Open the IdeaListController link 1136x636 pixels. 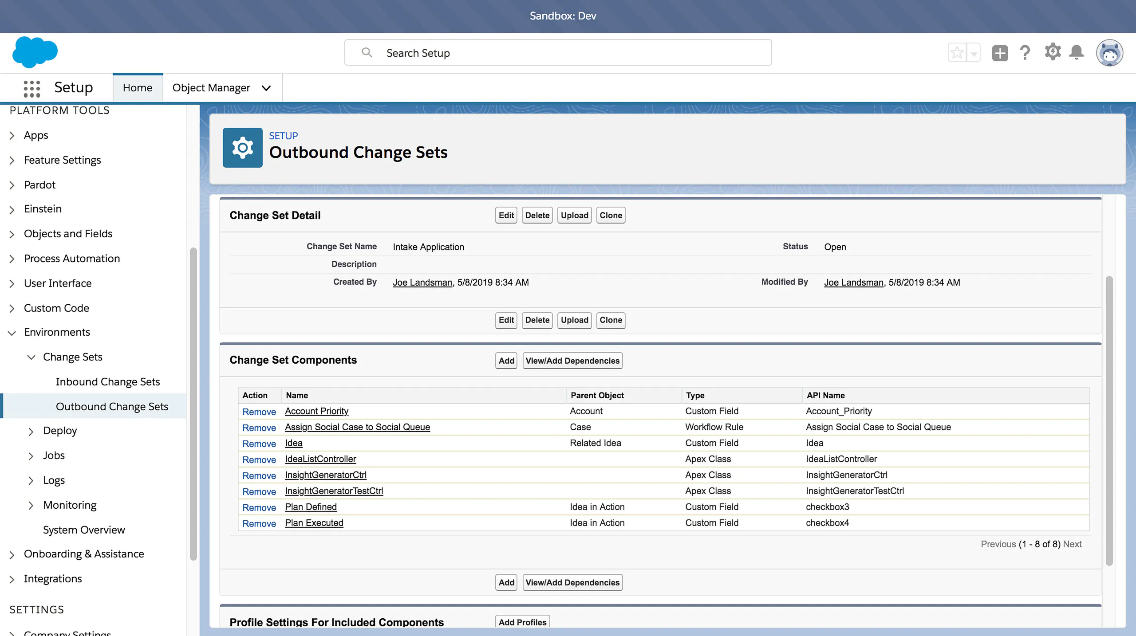(x=320, y=459)
